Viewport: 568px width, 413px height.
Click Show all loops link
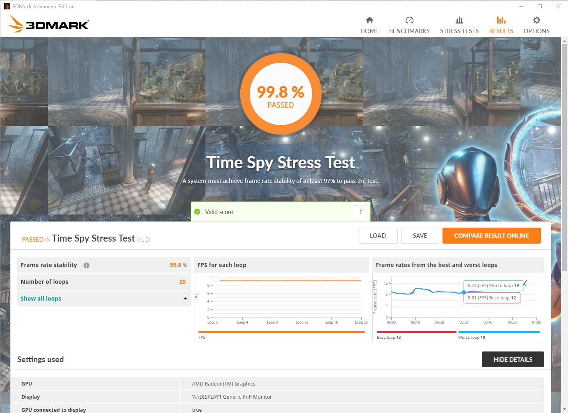[41, 299]
